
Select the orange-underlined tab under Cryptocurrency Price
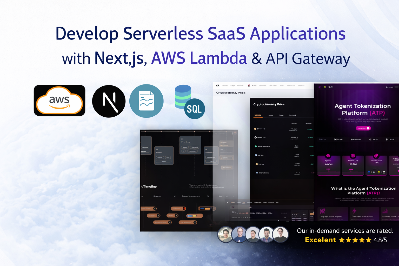pyautogui.click(x=258, y=115)
